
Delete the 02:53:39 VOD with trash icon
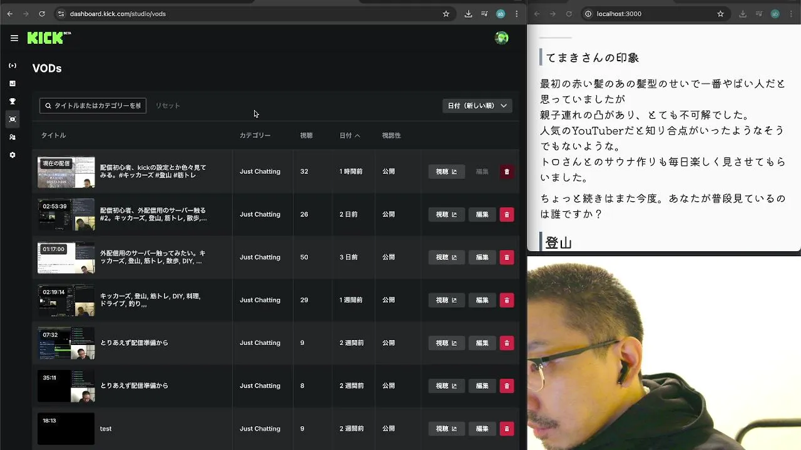click(x=507, y=214)
